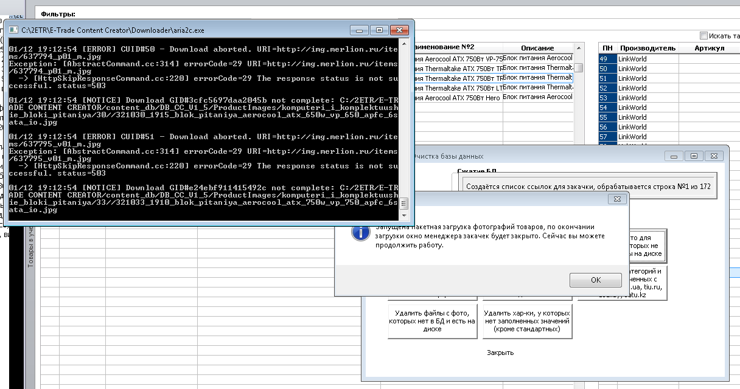Open the aria2c.exe console window system icon
Viewport: 740px width, 389px height.
[x=12, y=30]
